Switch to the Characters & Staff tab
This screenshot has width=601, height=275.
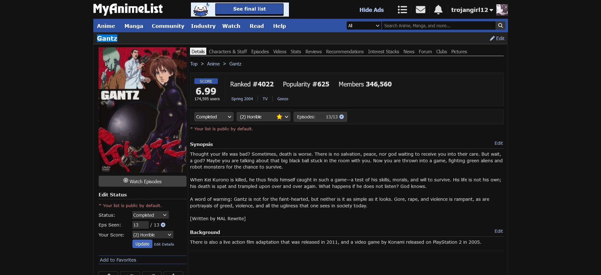coord(228,51)
